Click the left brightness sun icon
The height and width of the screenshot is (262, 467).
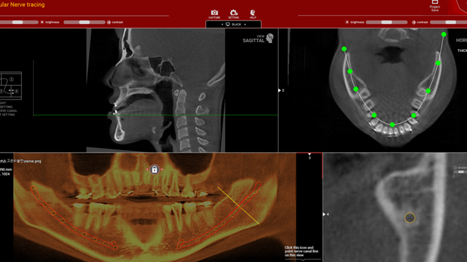click(42, 22)
